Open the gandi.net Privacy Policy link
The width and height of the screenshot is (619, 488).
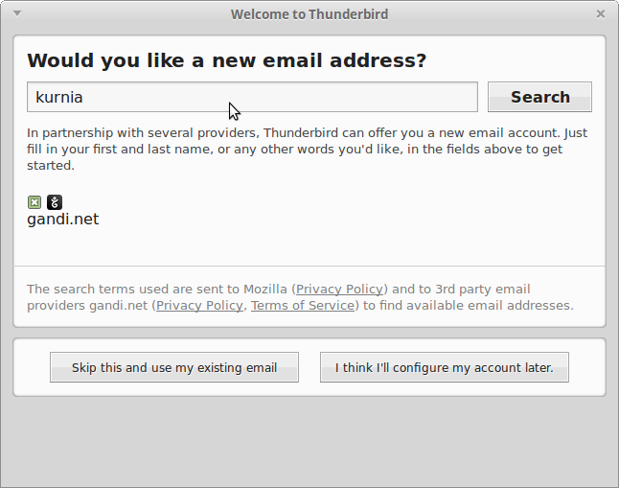(x=199, y=306)
